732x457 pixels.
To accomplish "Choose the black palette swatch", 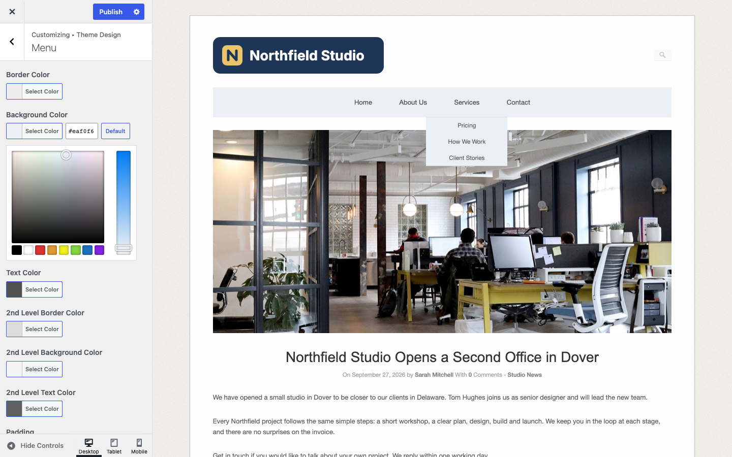I will point(17,250).
